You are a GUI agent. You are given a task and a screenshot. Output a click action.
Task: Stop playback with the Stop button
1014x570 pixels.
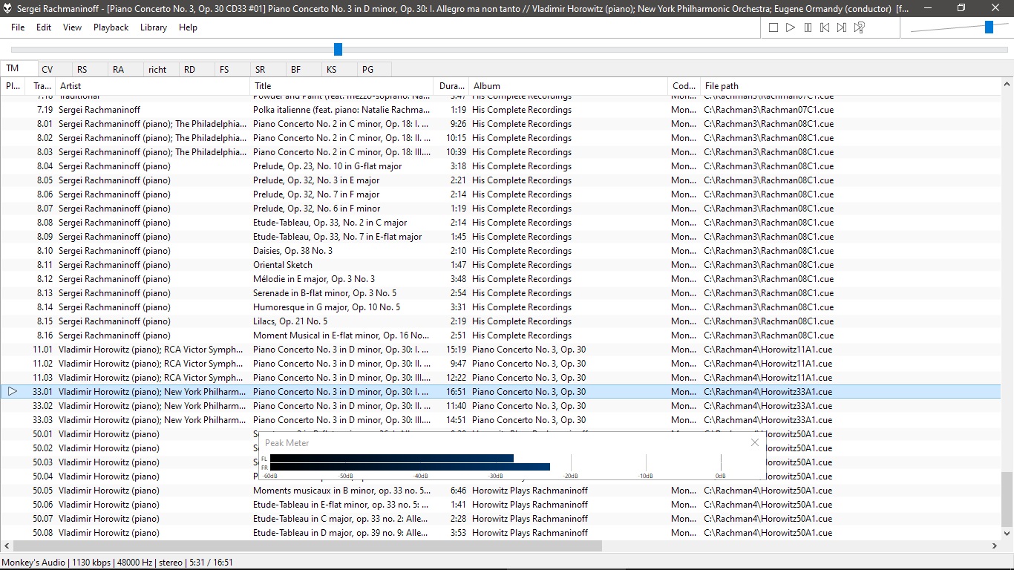coord(773,27)
